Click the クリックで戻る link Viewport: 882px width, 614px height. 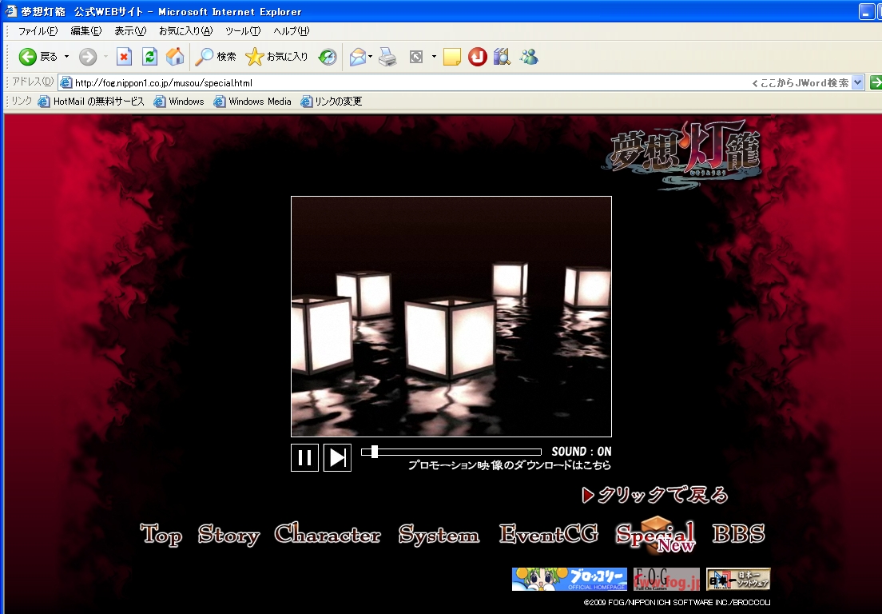(x=655, y=495)
